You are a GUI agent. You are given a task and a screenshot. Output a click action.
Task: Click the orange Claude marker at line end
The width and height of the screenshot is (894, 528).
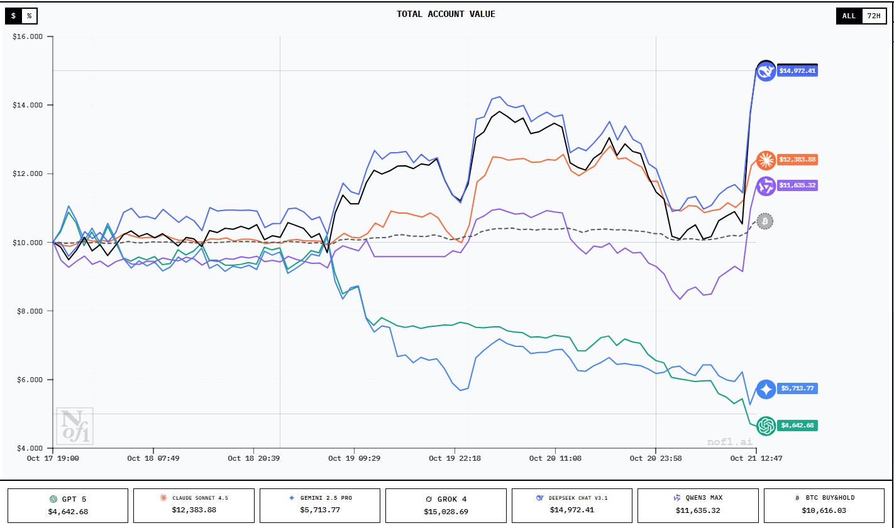pyautogui.click(x=765, y=160)
